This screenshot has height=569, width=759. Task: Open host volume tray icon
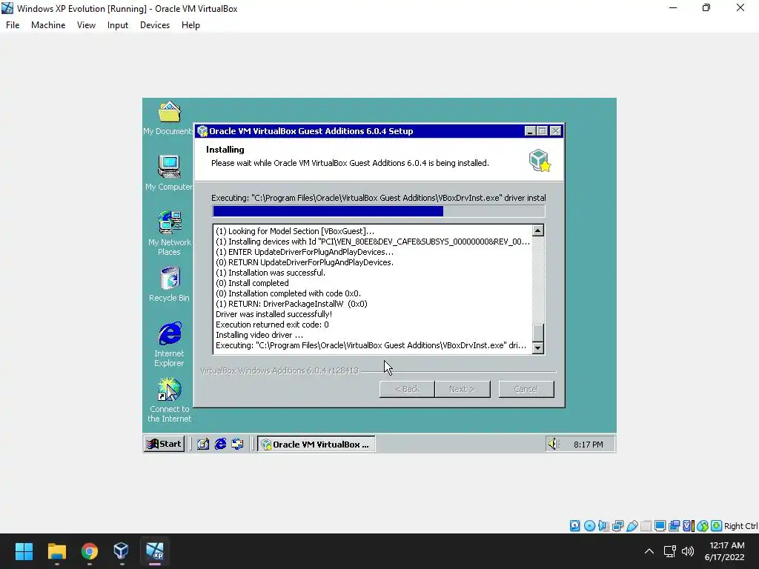(x=688, y=551)
